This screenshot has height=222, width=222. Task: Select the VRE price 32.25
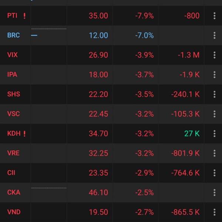[98, 153]
